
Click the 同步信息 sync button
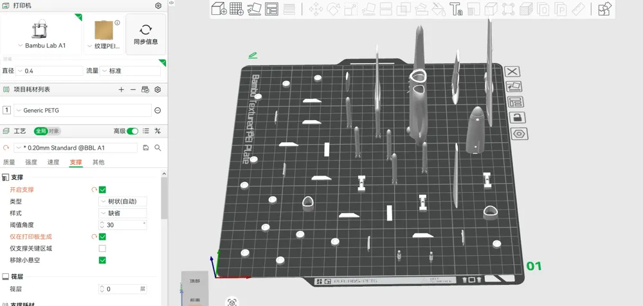click(146, 35)
